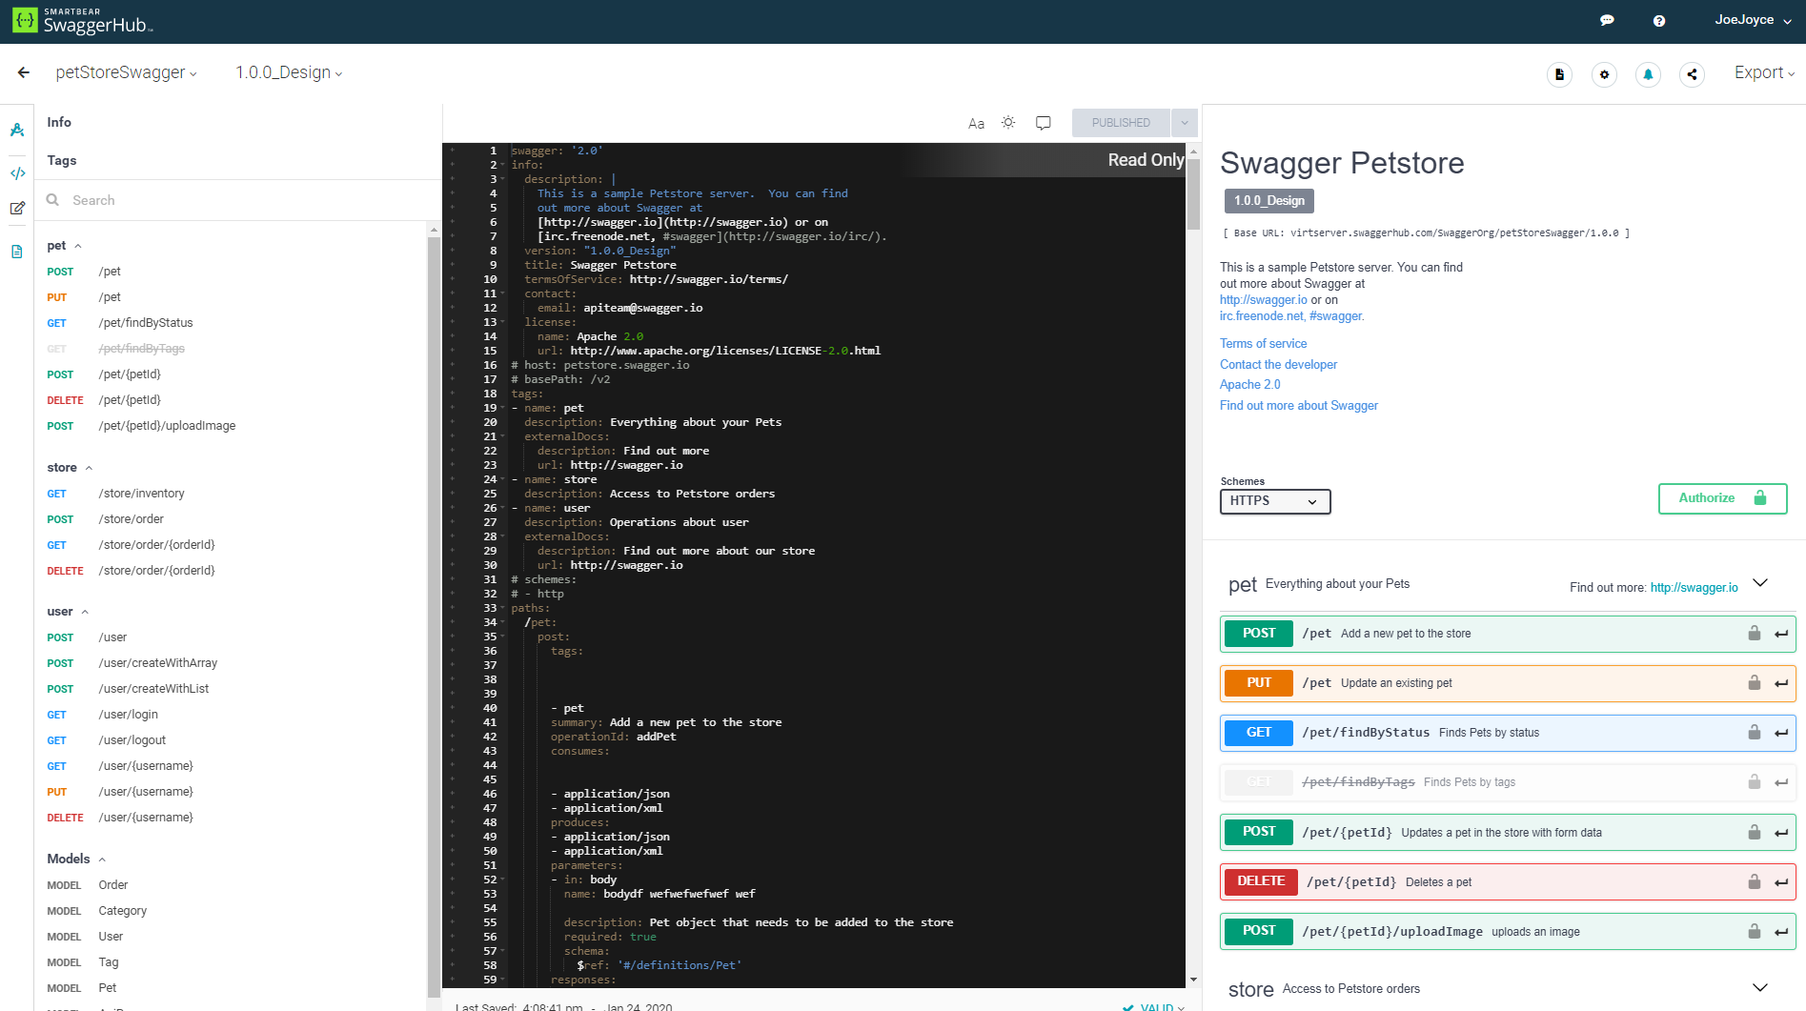
Task: Open the share icon
Action: tap(1693, 73)
